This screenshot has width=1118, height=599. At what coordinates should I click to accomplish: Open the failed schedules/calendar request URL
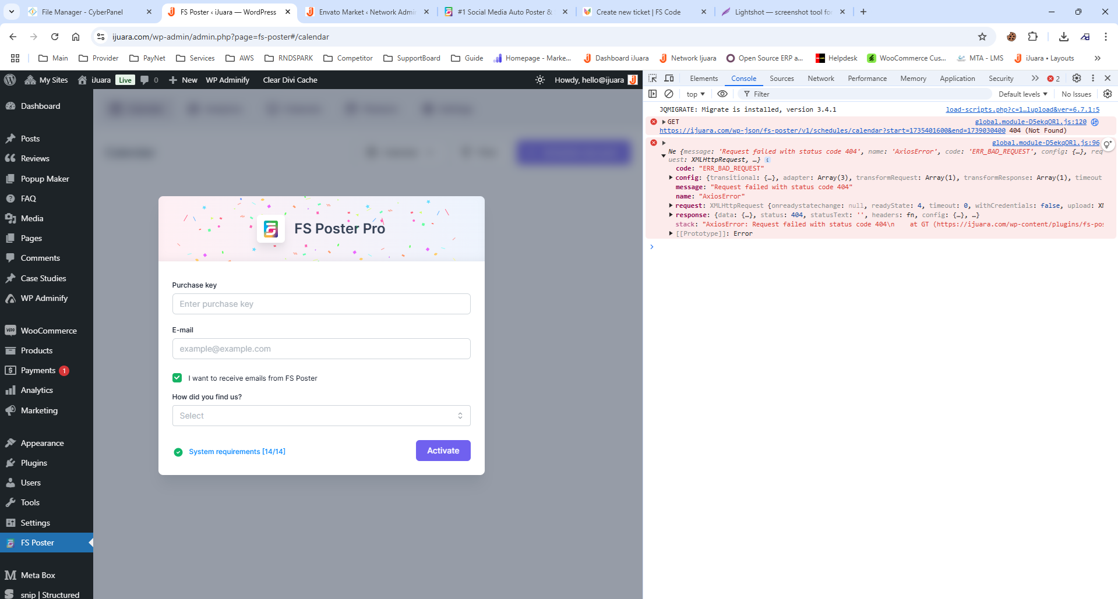point(832,130)
